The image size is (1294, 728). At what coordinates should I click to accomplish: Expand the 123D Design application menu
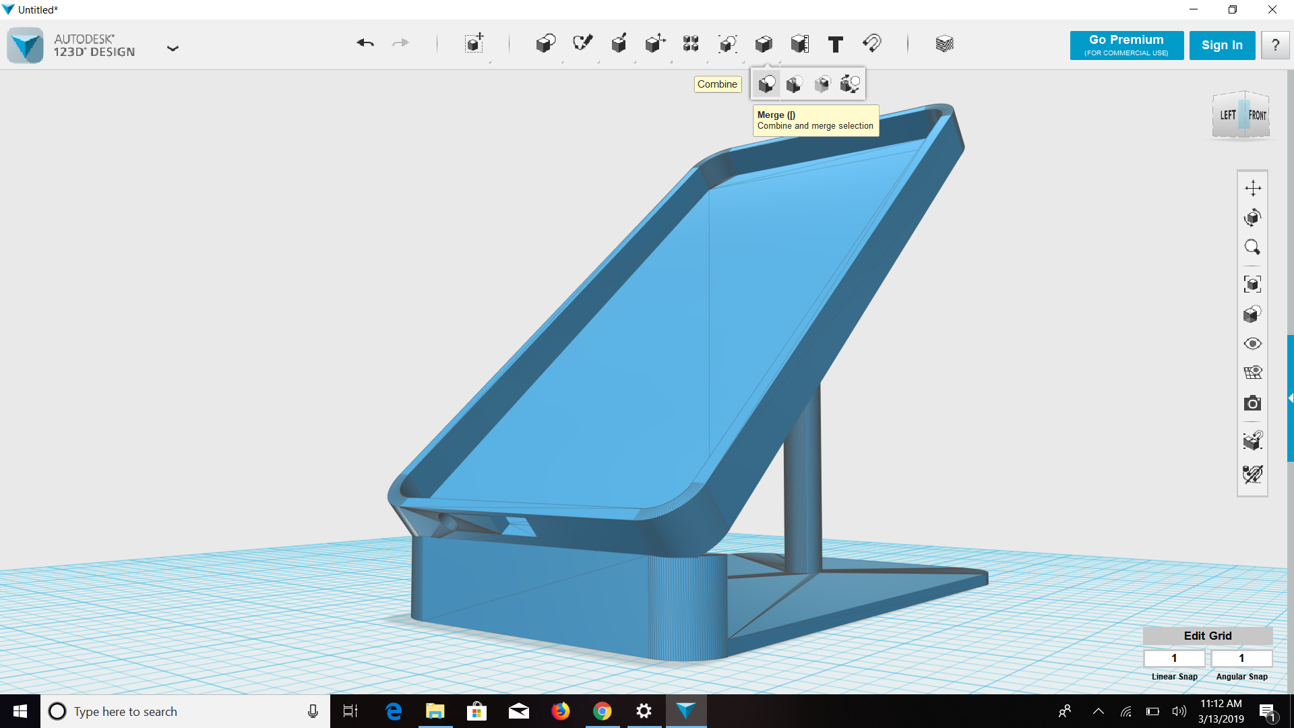(173, 48)
